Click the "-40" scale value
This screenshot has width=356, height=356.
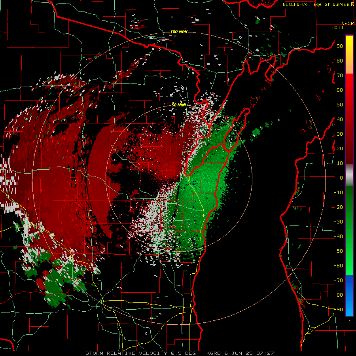coord(338,237)
